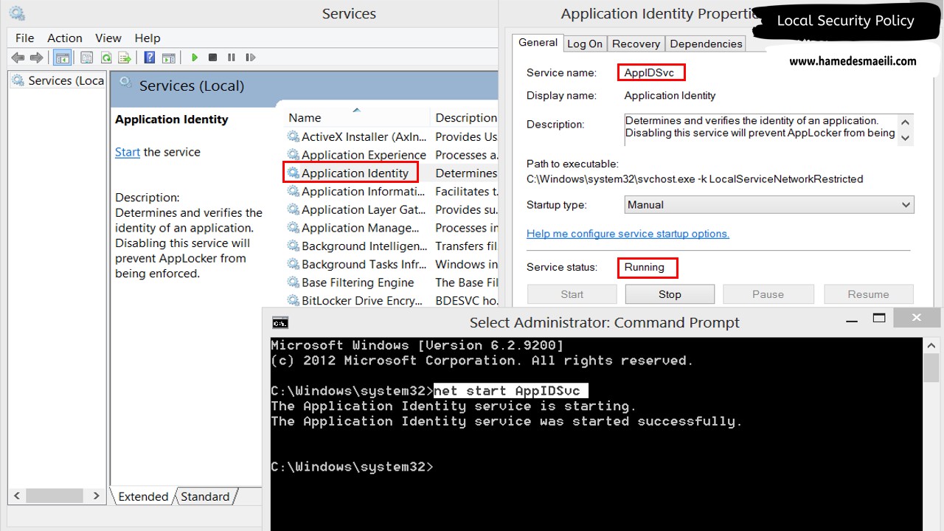Switch to General tab in Properties
The height and width of the screenshot is (531, 944).
coord(538,43)
